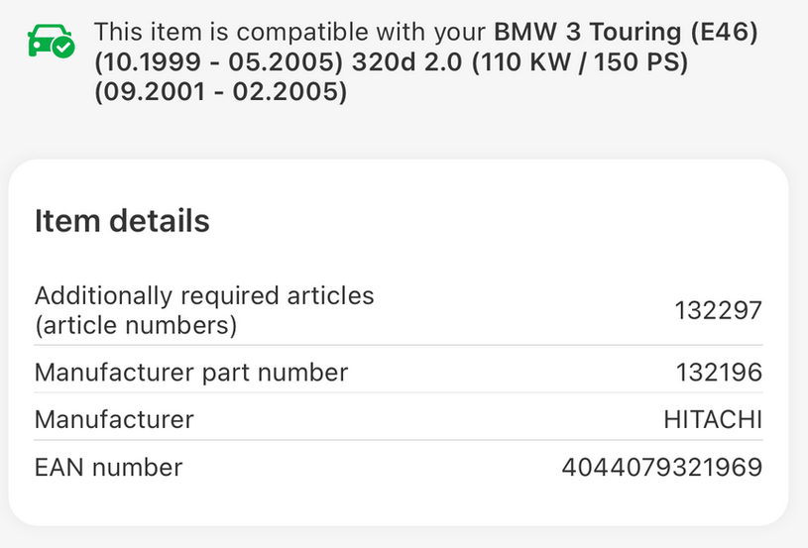The height and width of the screenshot is (548, 808).
Task: Click the green car compatibility icon
Action: [x=48, y=42]
